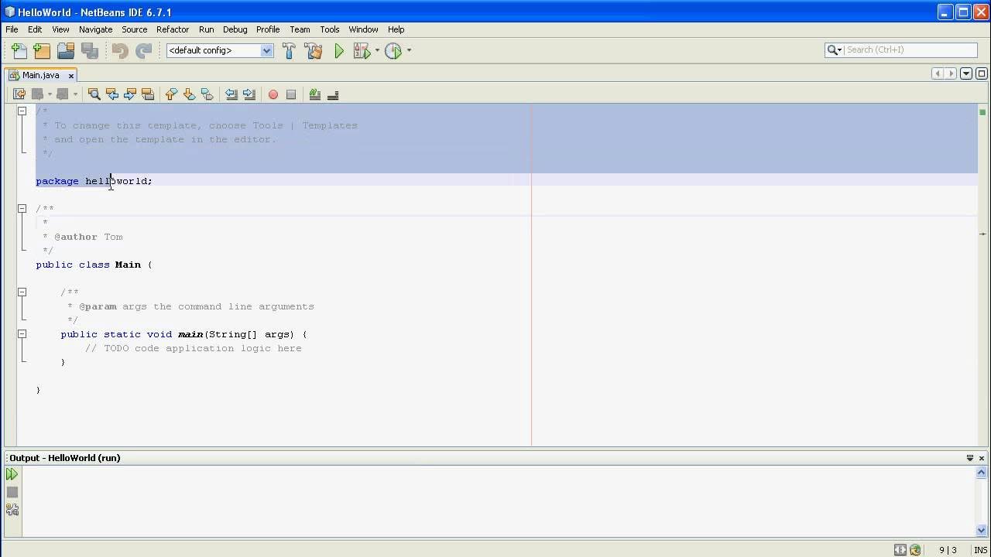Clean and Build with hammer-broom icon

click(x=314, y=50)
